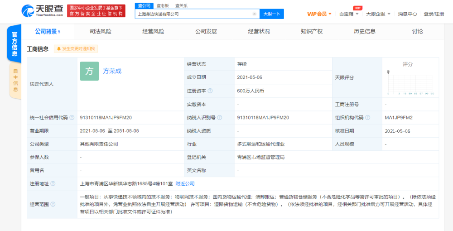Click the help icon beside 注册地址
This screenshot has height=231, width=453.
[53, 183]
